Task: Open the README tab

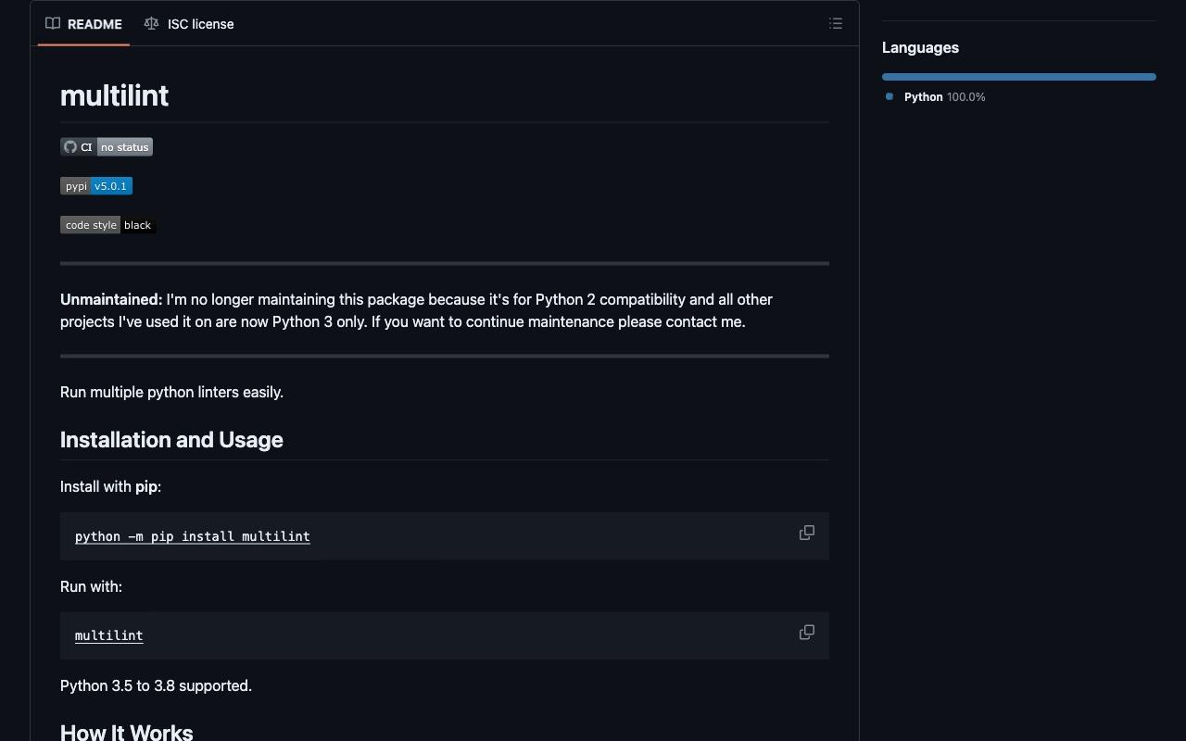Action: pos(84,24)
